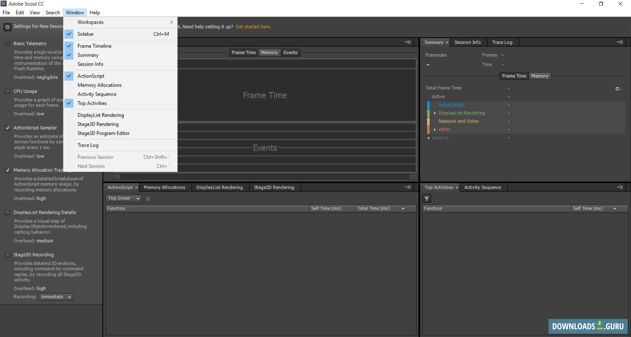This screenshot has width=631, height=337.
Task: Uncheck Memory Allocation Tracking
Action: click(8, 170)
